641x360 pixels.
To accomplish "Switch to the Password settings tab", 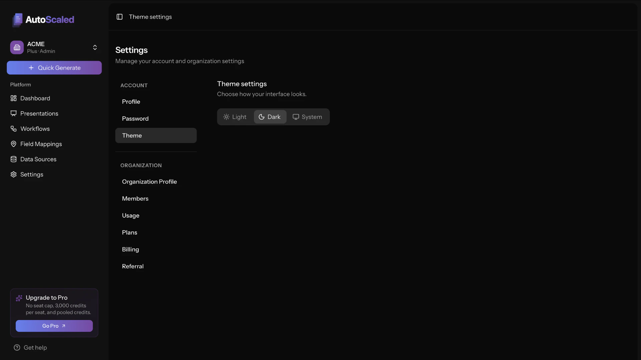I will coord(136,118).
